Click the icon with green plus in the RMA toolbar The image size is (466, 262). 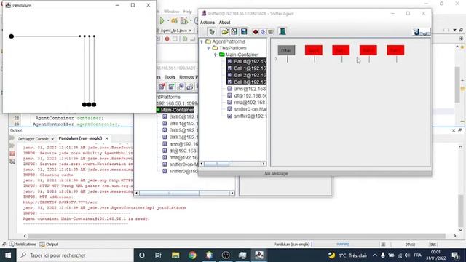(x=171, y=87)
